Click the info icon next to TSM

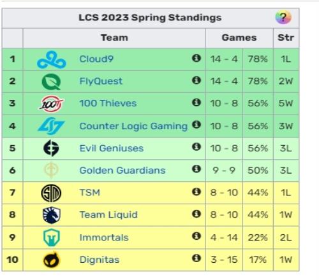(197, 192)
